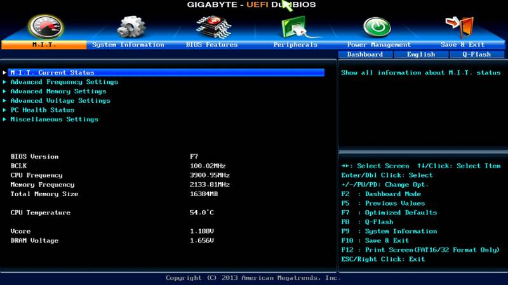Click the DRAM Voltage label

(34, 241)
